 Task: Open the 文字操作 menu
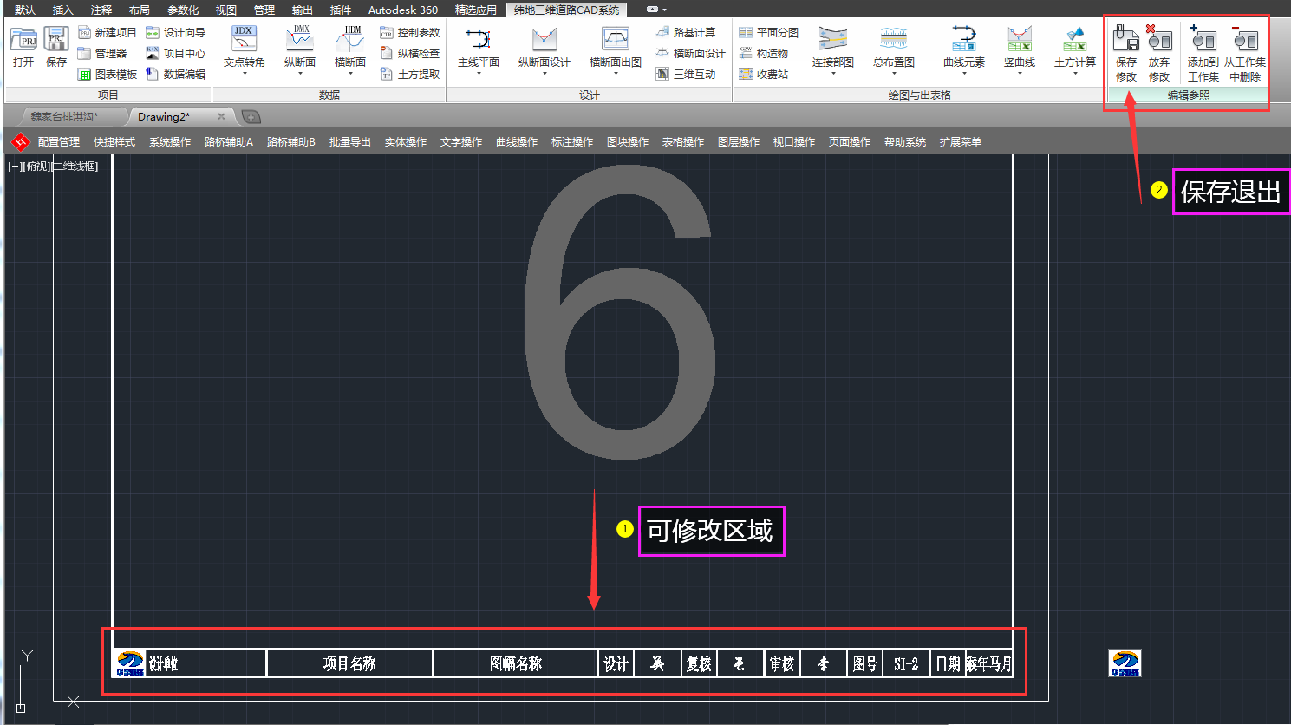coord(461,142)
